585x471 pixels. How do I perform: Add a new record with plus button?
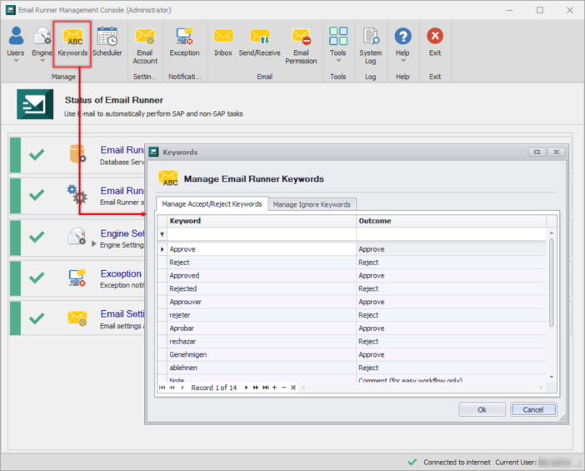(x=275, y=388)
